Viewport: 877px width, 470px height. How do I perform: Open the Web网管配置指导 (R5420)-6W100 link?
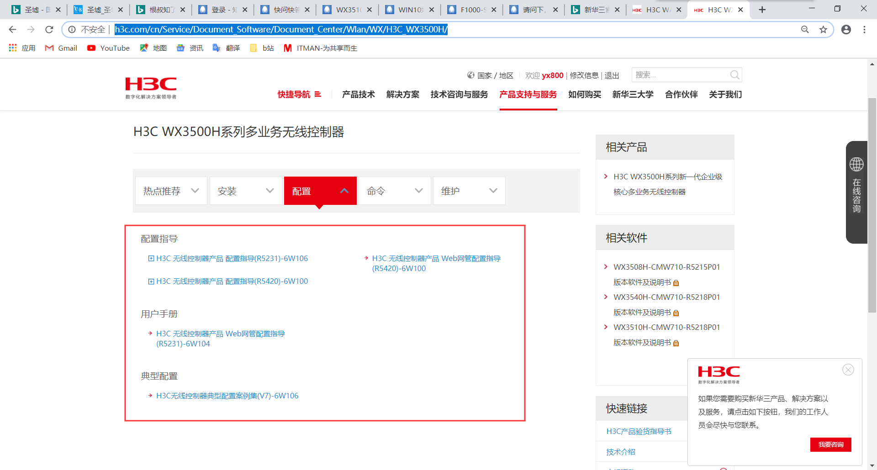coord(436,263)
